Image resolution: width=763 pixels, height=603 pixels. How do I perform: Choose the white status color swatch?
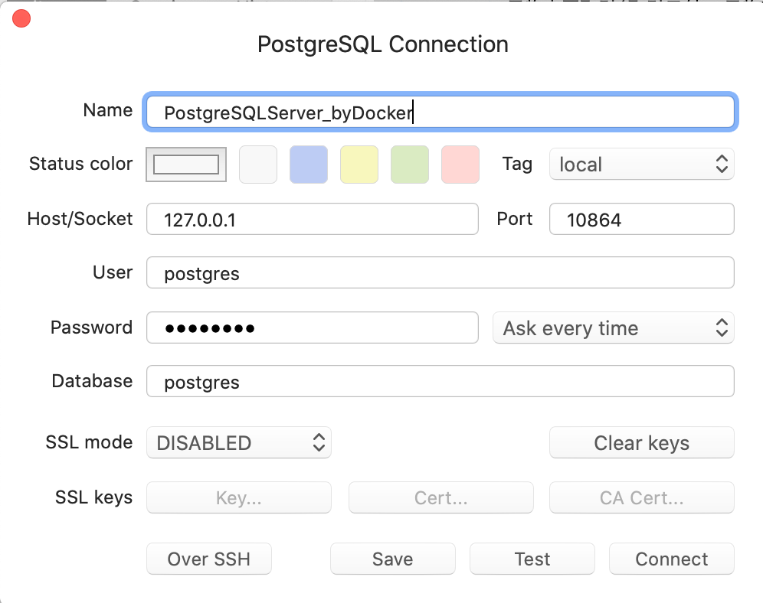coord(258,165)
